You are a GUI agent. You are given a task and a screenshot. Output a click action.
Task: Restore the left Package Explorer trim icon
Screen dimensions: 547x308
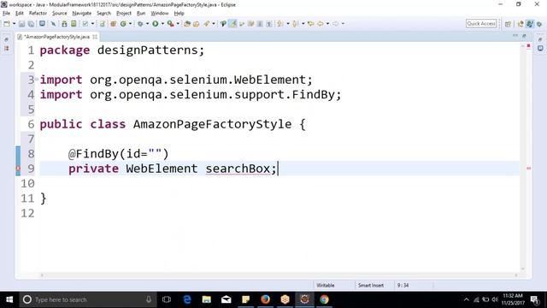tap(6, 39)
